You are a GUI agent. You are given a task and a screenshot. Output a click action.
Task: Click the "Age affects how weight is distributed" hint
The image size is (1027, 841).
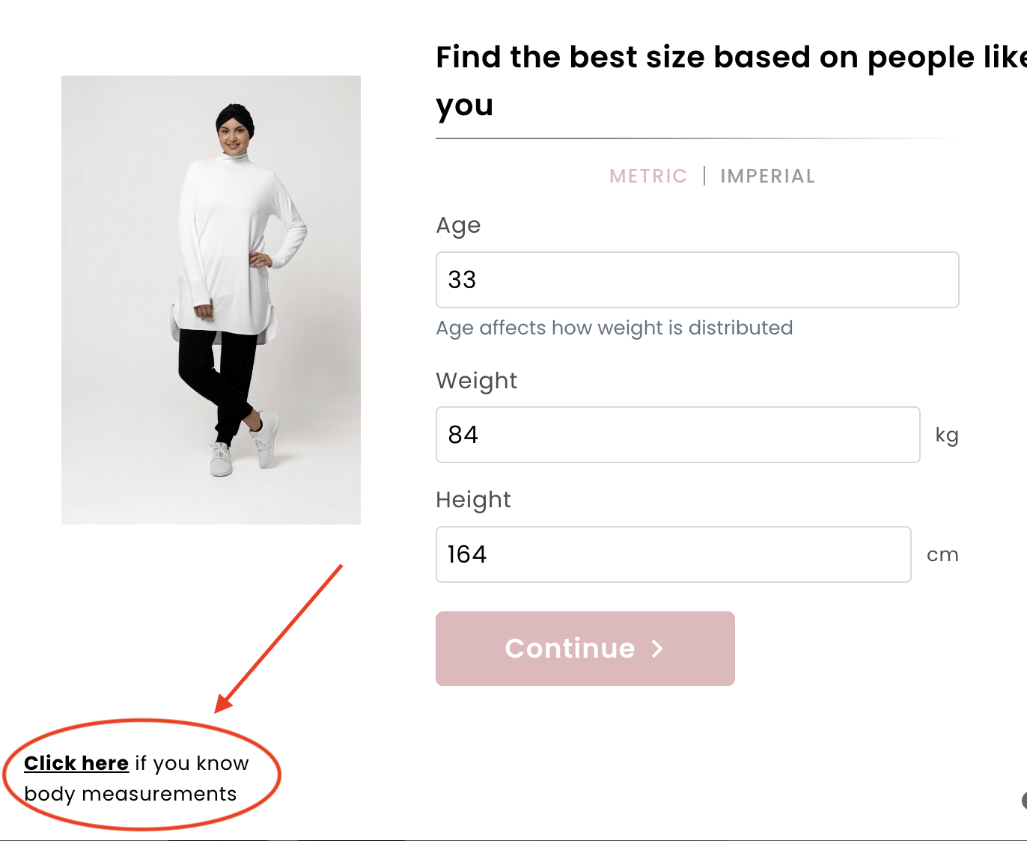[614, 328]
